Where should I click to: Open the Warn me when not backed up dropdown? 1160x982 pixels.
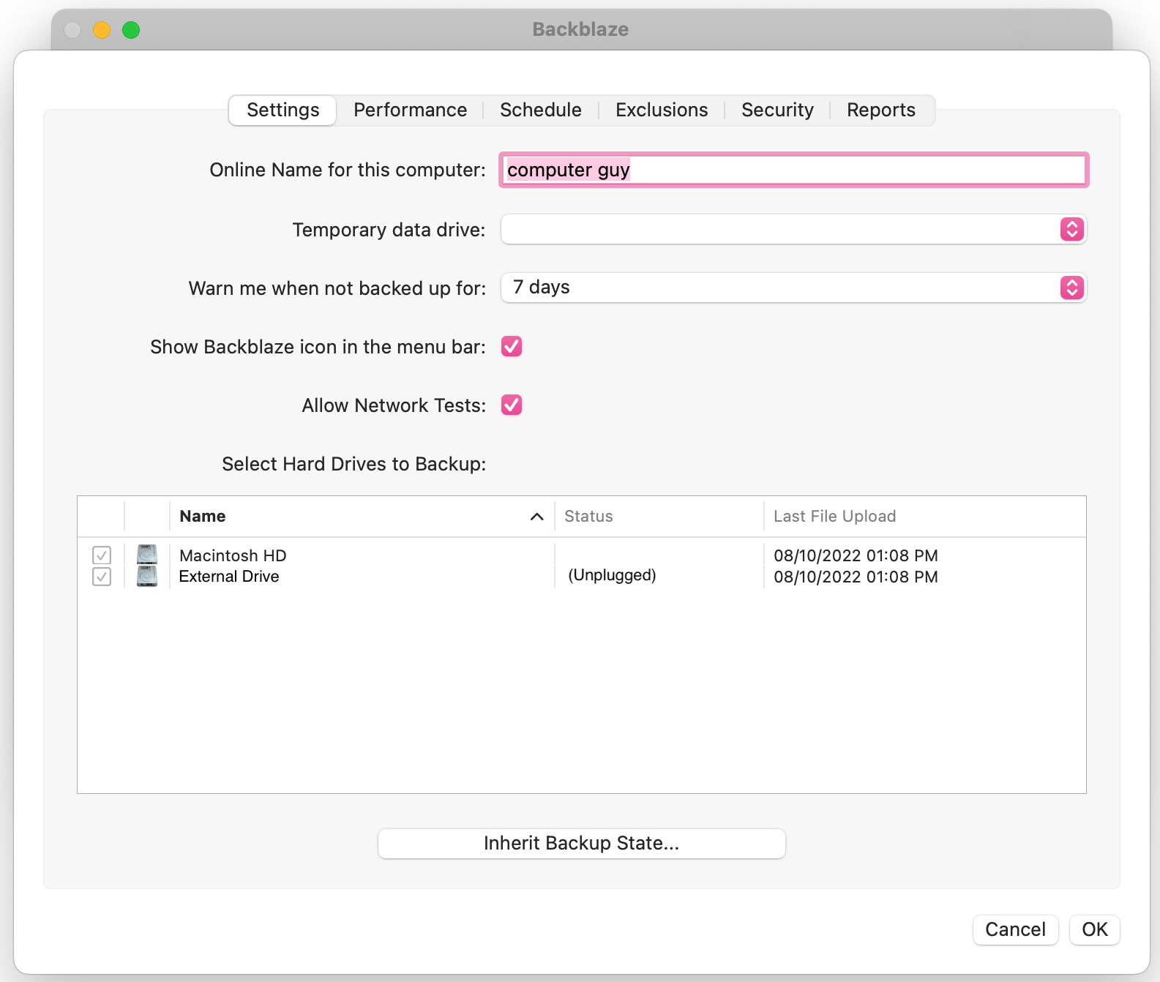point(793,288)
